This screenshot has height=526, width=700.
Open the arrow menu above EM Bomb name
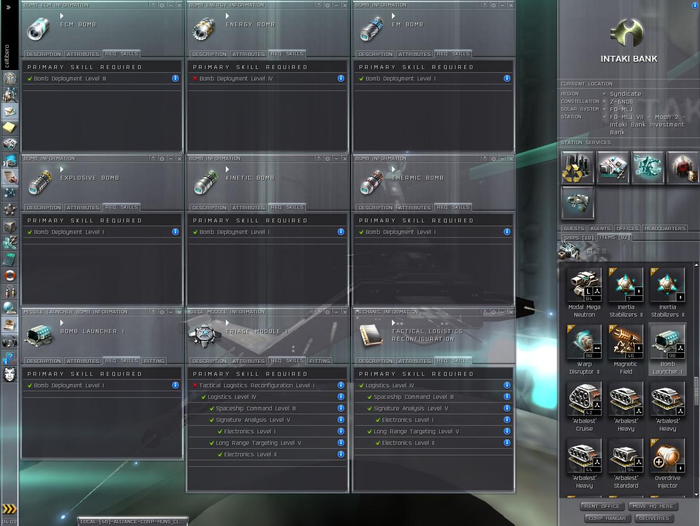tap(394, 16)
